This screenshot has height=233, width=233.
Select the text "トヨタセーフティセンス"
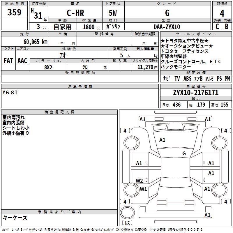(185, 51)
